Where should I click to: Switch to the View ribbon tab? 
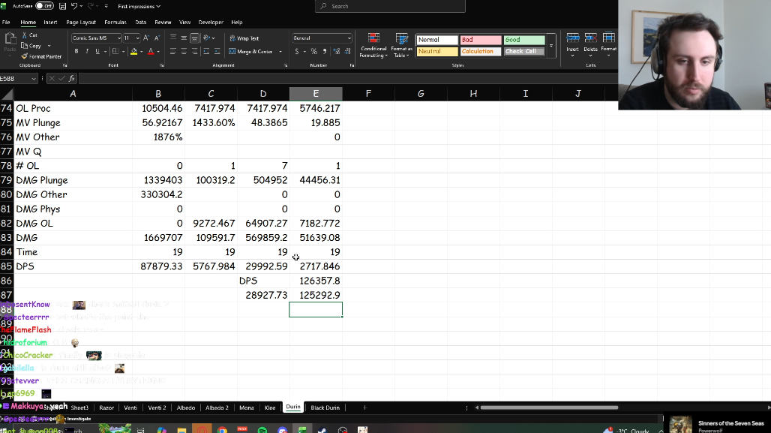tap(185, 23)
